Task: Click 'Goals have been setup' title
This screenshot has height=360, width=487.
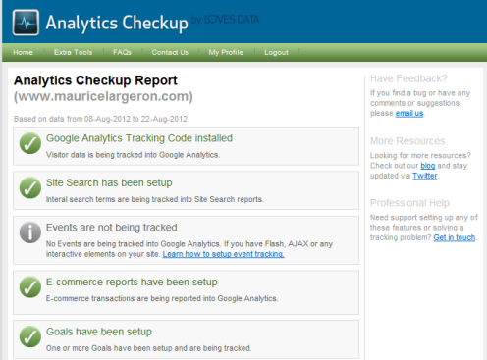Action: [x=99, y=332]
